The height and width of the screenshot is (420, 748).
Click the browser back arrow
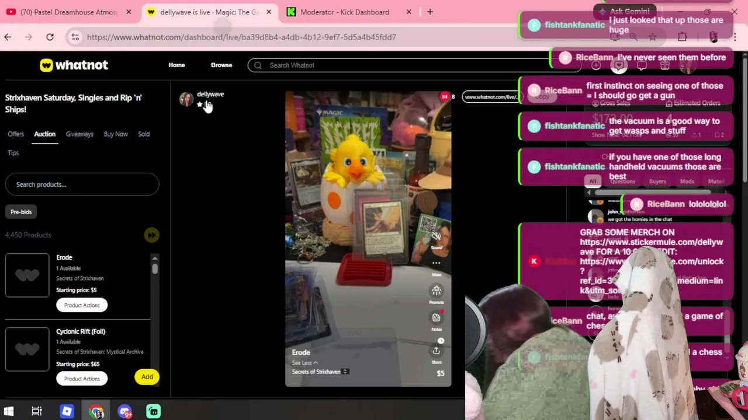[x=8, y=37]
